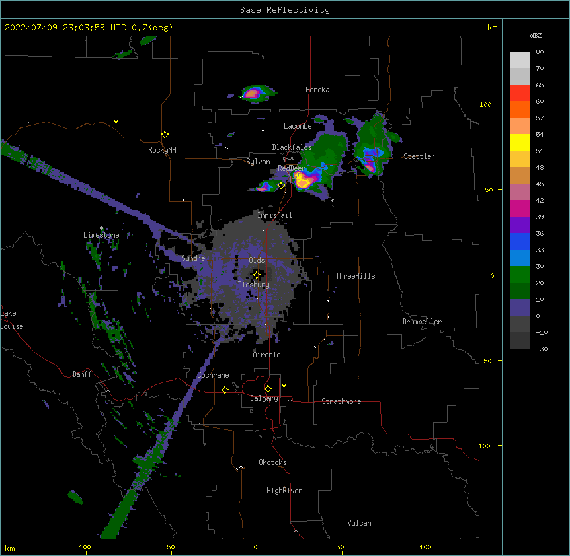The height and width of the screenshot is (556, 570).
Task: Click the 65 value in the dBZ legend
Action: 540,85
